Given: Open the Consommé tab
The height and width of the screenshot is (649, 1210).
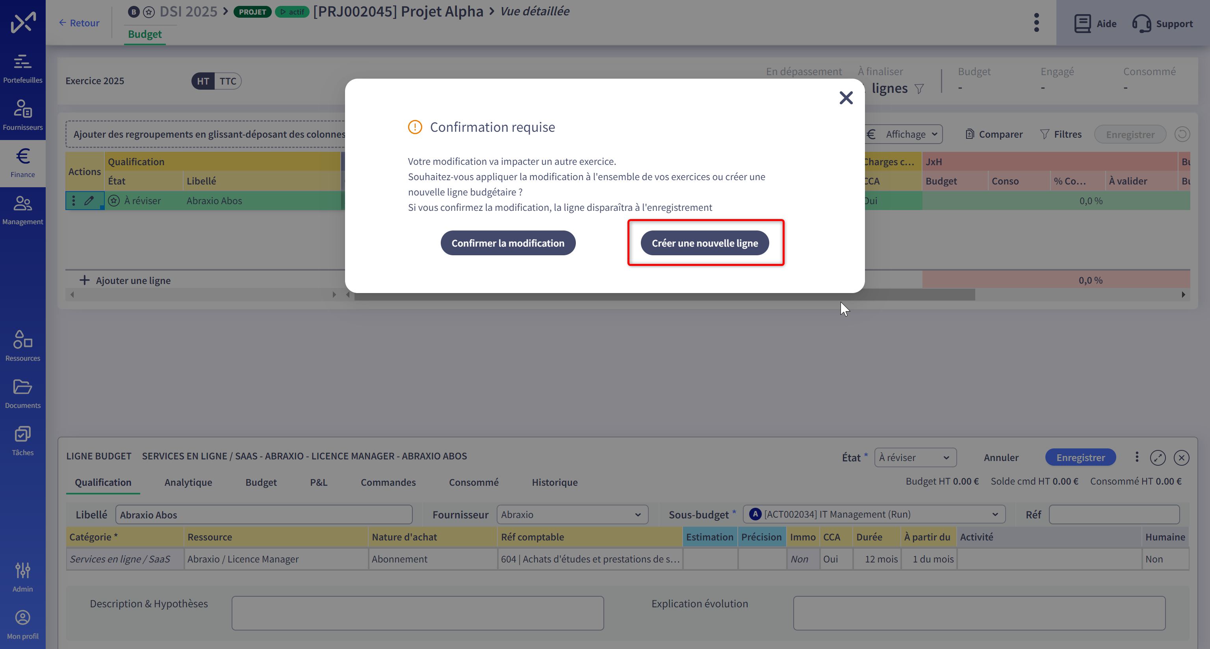Looking at the screenshot, I should (x=473, y=482).
